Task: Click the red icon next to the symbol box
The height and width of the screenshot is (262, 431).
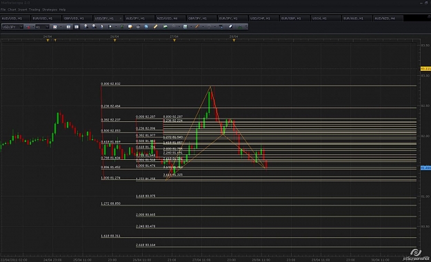Action: (x=28, y=27)
